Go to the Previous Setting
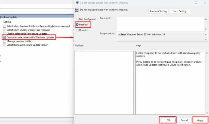The width and height of the screenshot is (209, 124). (158, 11)
